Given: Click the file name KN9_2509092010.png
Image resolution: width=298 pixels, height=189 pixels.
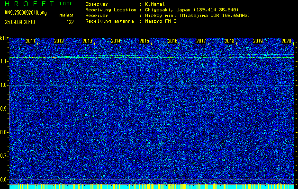Looking at the screenshot, I should [26, 13].
